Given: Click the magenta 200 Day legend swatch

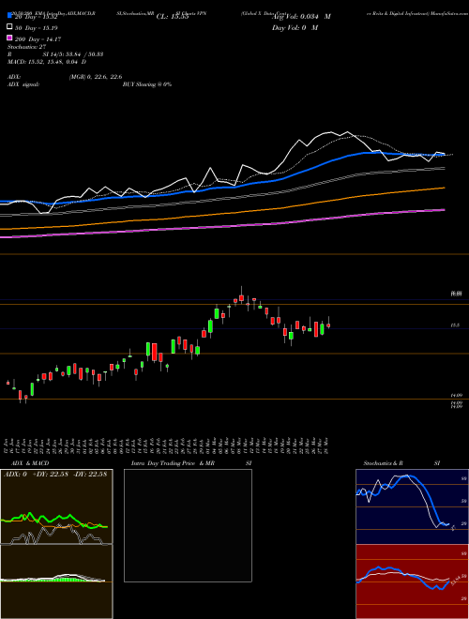Looking at the screenshot, I should click(10, 38).
